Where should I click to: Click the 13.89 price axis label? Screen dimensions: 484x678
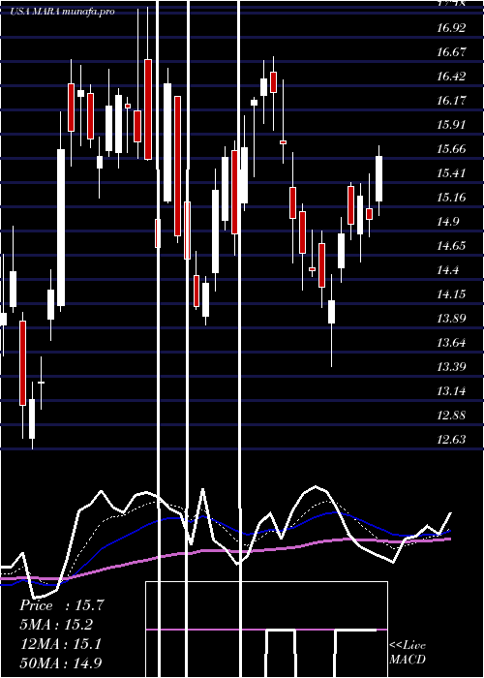pyautogui.click(x=451, y=319)
